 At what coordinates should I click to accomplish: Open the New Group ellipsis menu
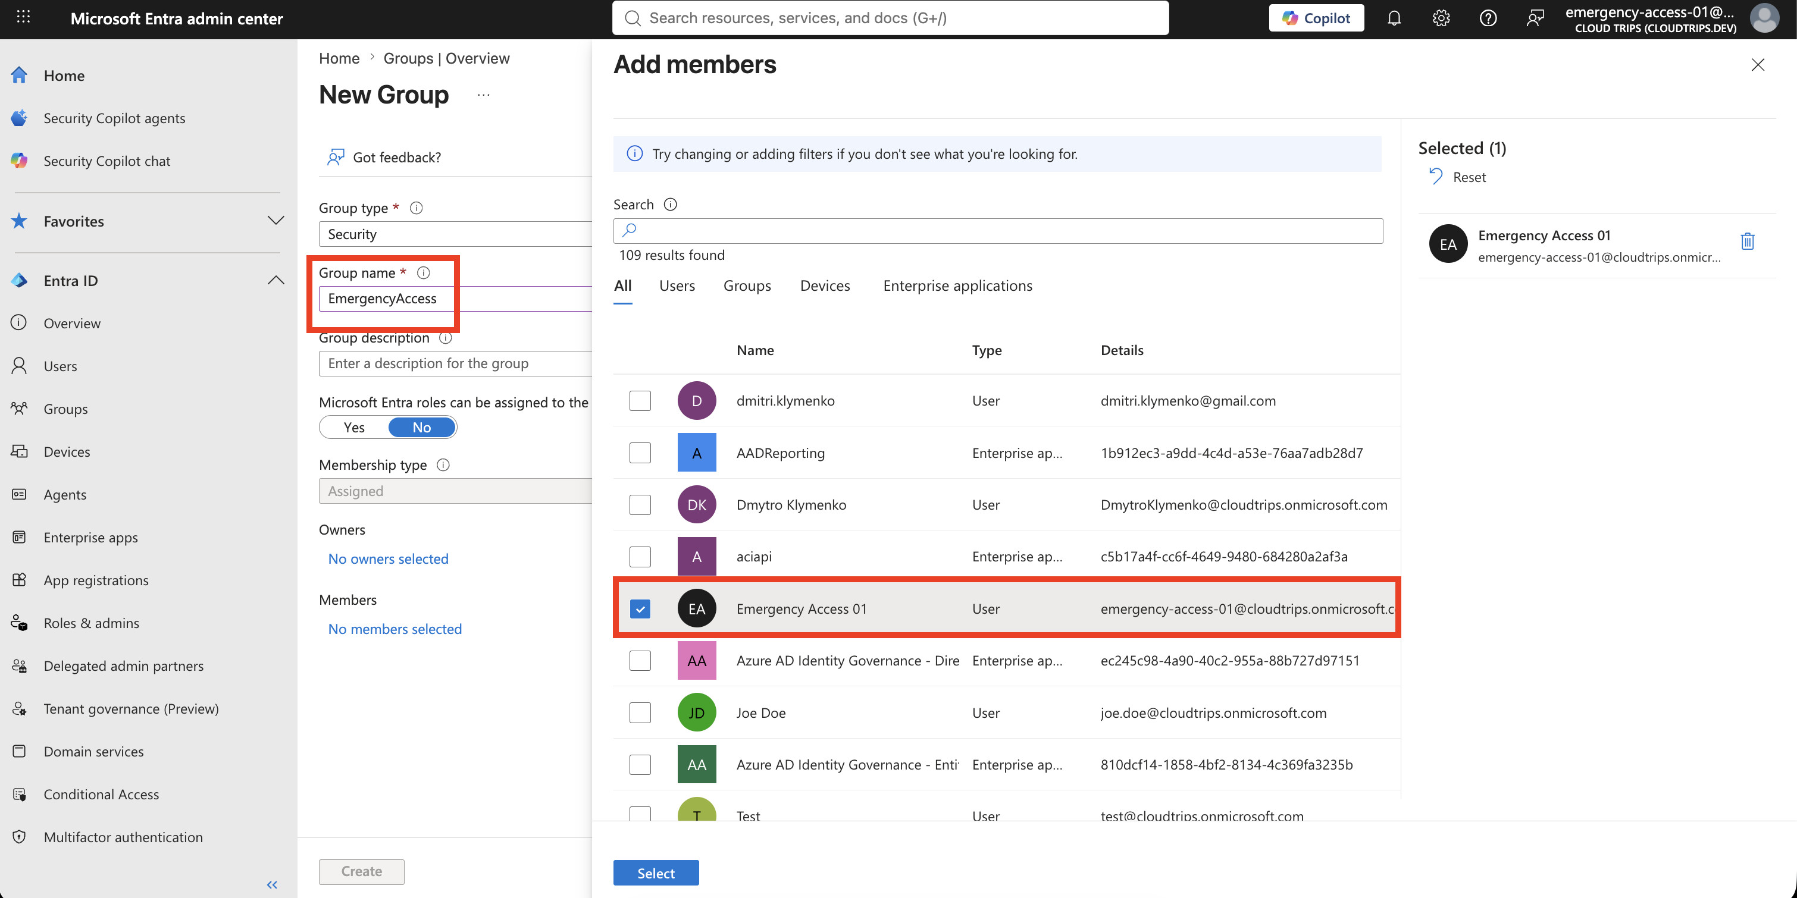coord(483,95)
